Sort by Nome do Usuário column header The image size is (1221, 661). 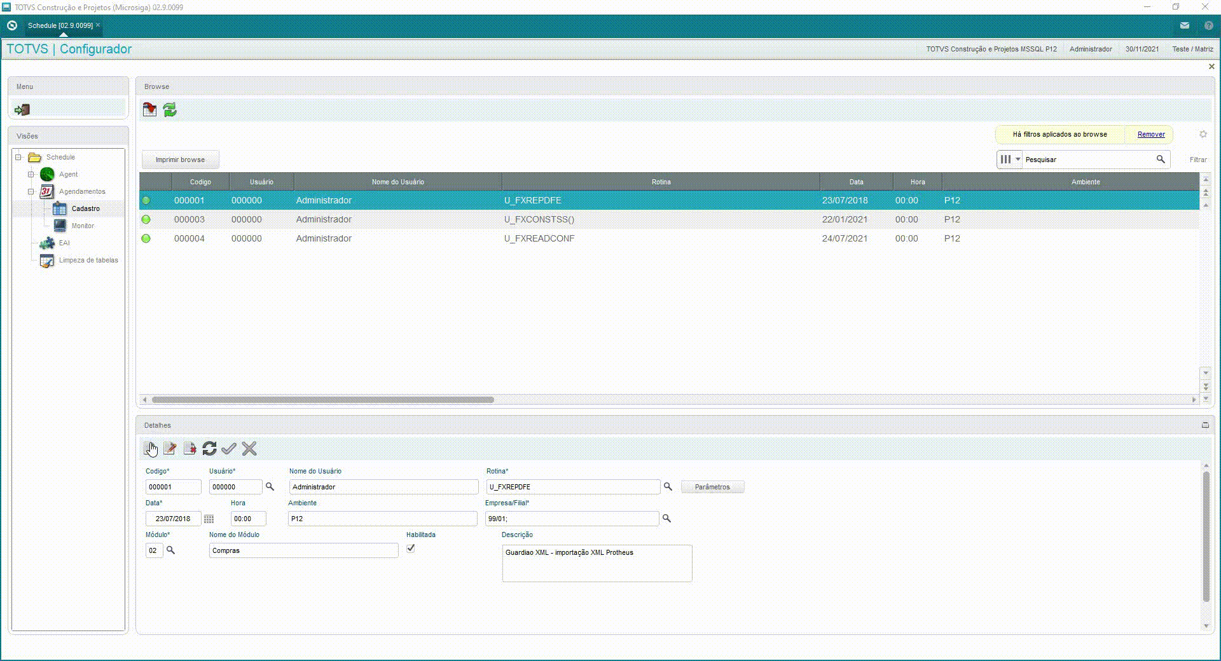click(x=397, y=182)
